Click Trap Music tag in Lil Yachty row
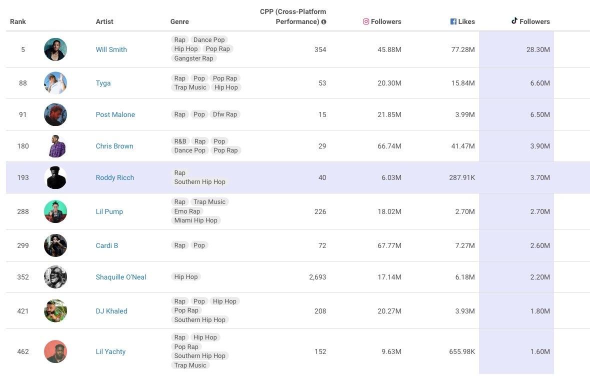This screenshot has width=590, height=377. (x=190, y=365)
